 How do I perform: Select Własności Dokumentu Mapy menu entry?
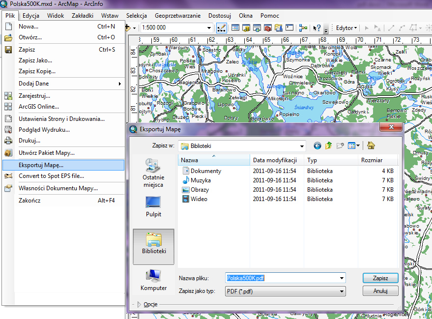tap(63, 188)
